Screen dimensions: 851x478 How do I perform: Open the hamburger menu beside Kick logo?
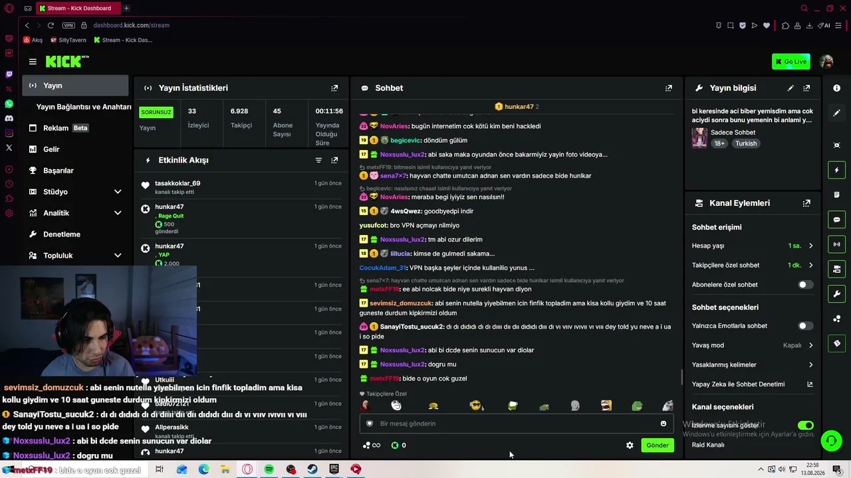point(33,62)
